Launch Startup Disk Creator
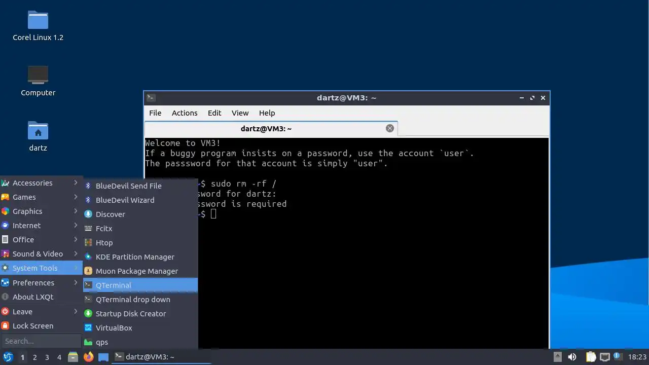The height and width of the screenshot is (365, 649). pos(140,314)
